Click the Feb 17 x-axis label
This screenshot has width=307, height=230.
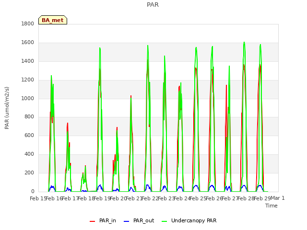tap(70, 198)
